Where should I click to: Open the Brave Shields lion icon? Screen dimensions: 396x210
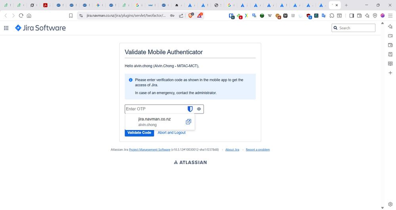(x=191, y=15)
